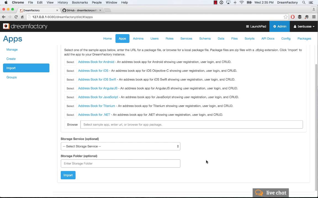Open the Chrome View menu
This screenshot has height=198, width=318.
[50, 2]
